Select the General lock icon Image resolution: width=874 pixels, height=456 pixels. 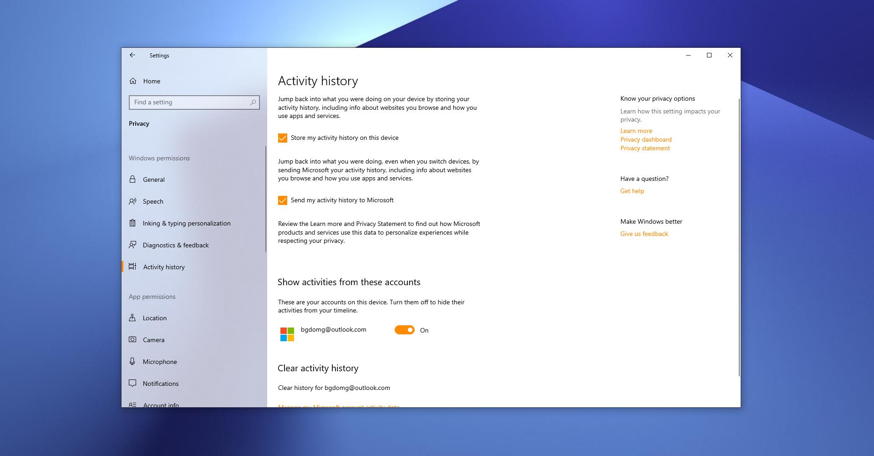coord(132,179)
